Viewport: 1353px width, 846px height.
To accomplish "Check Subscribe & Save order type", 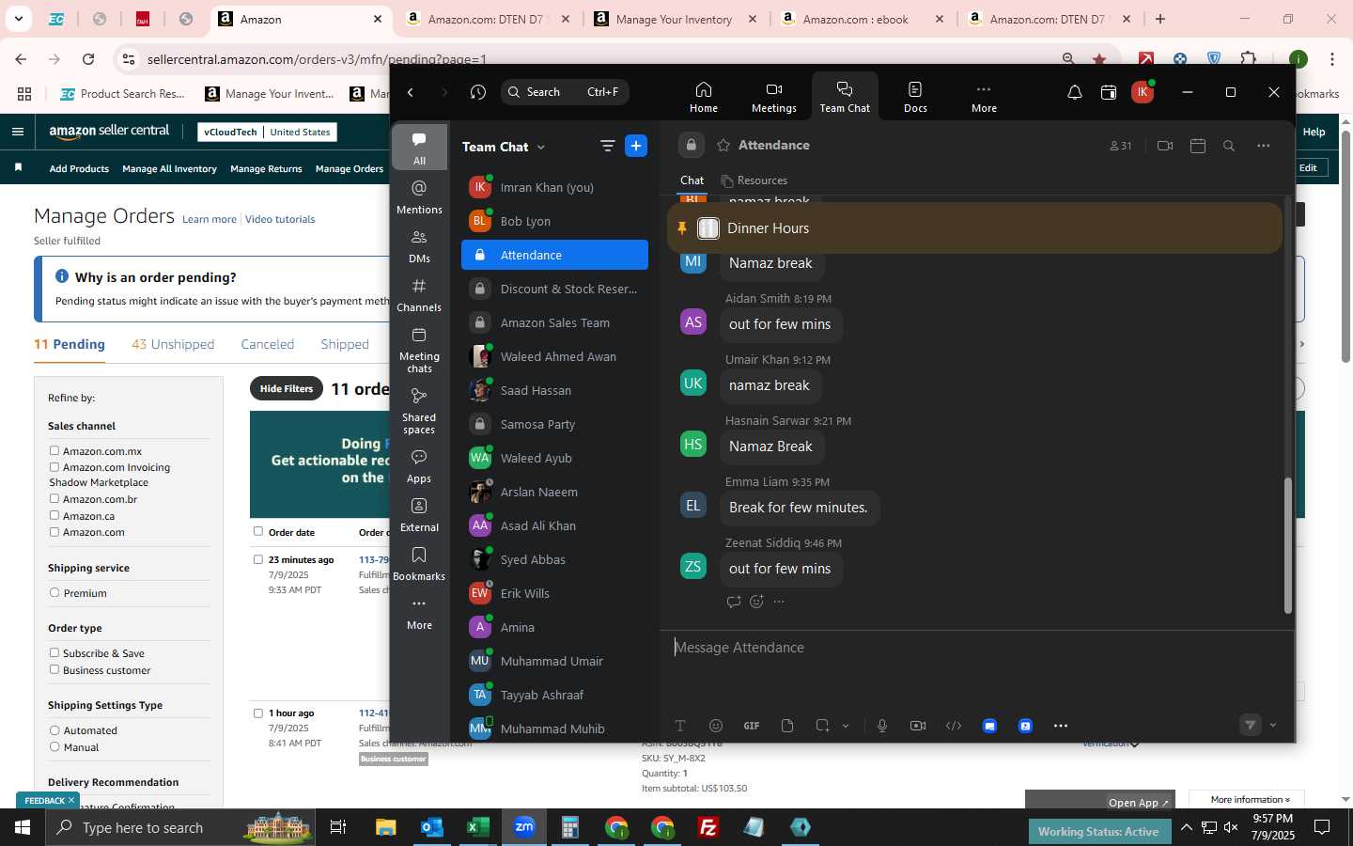I will [54, 653].
